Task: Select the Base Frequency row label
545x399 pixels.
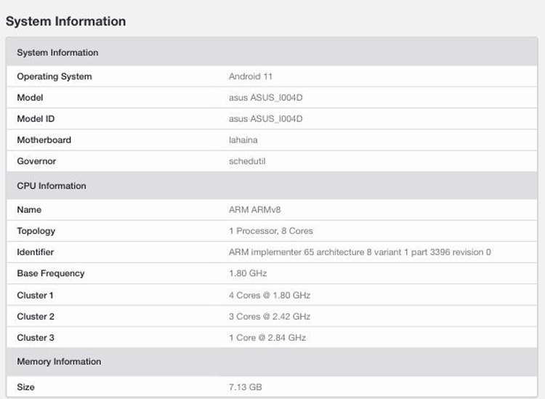Action: coord(51,273)
